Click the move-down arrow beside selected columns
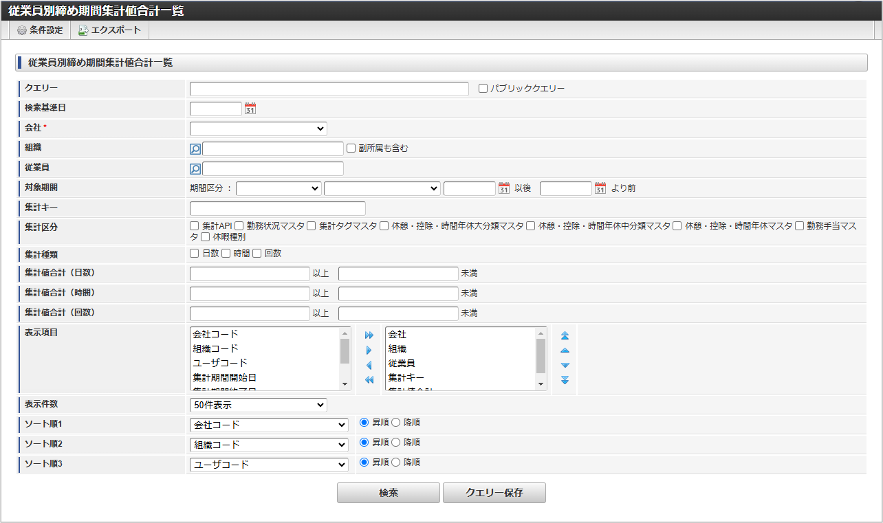This screenshot has height=523, width=883. [x=564, y=365]
